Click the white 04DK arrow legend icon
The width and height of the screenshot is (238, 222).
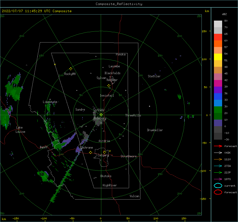(218, 153)
